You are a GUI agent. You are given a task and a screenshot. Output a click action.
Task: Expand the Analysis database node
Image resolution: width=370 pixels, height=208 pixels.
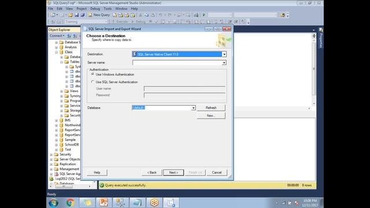(x=57, y=47)
